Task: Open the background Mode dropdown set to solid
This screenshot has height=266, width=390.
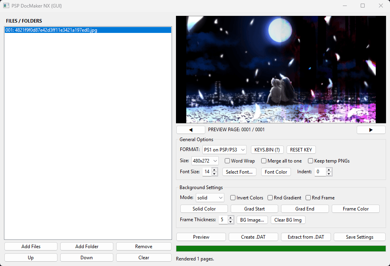Action: 210,197
